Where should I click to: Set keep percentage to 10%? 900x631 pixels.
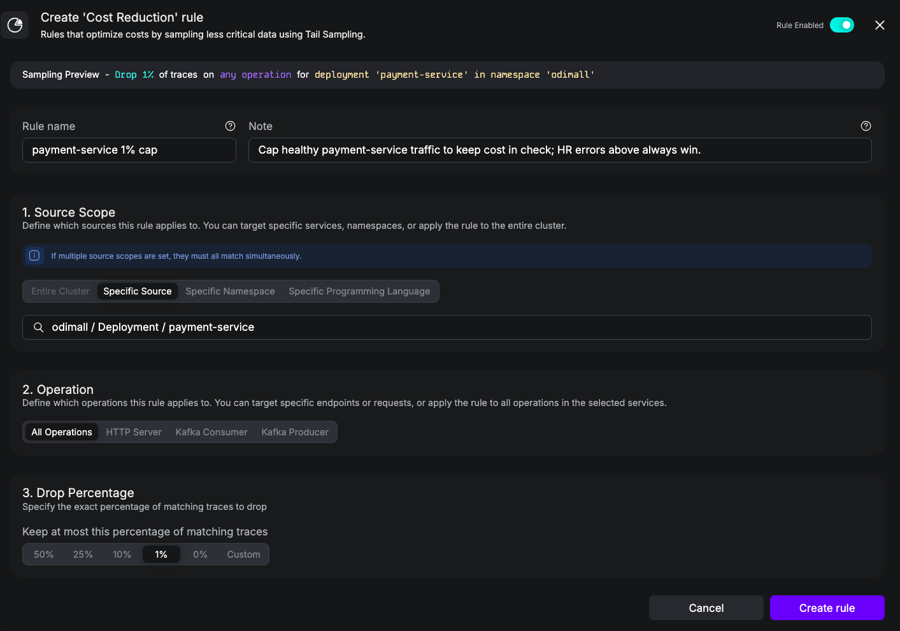pyautogui.click(x=122, y=555)
